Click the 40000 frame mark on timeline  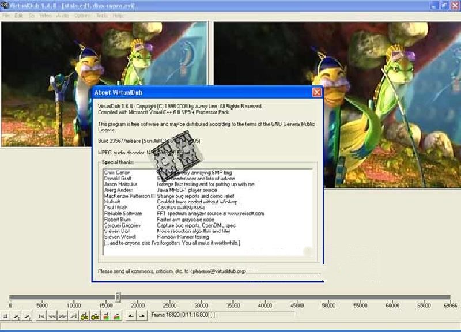tap(265, 305)
